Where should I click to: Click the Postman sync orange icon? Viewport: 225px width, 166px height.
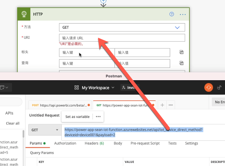point(208,87)
